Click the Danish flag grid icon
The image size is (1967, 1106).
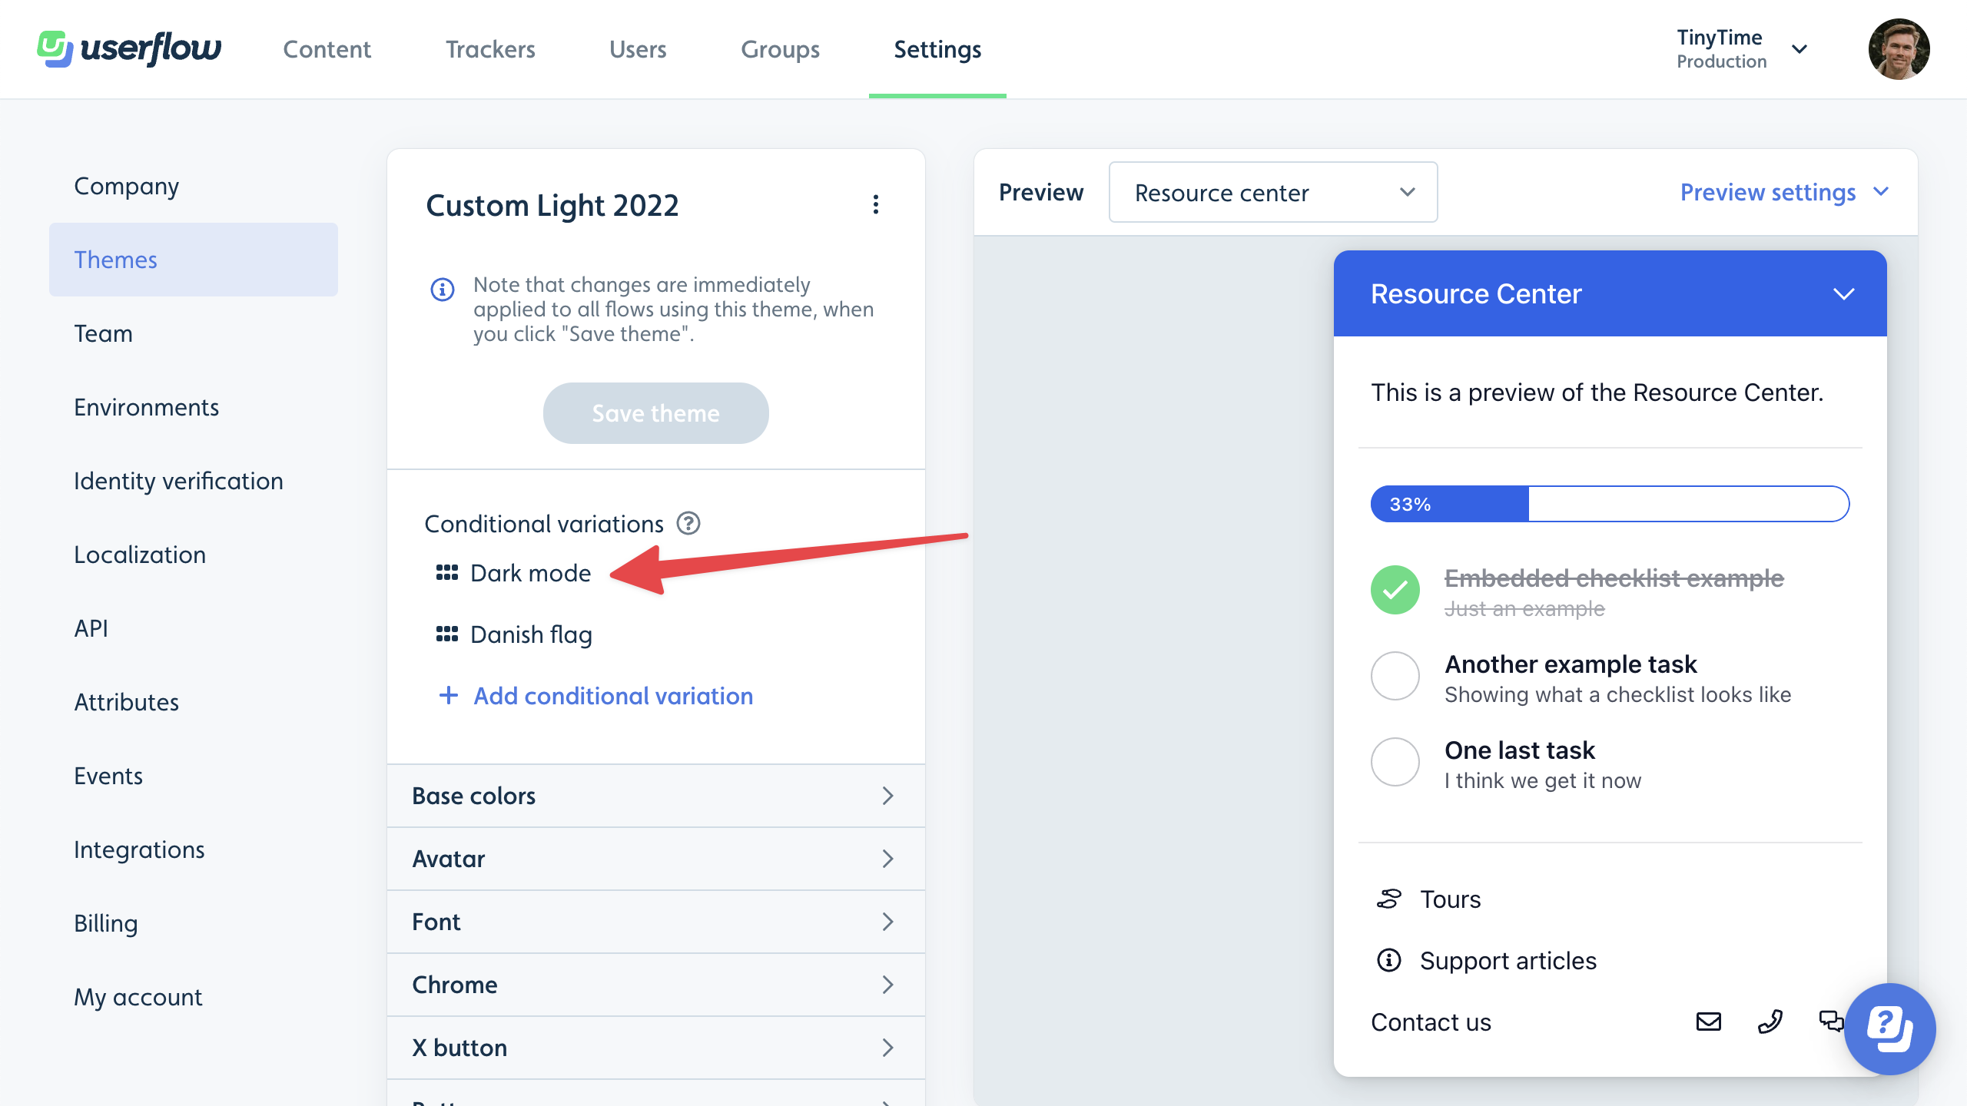pyautogui.click(x=446, y=634)
